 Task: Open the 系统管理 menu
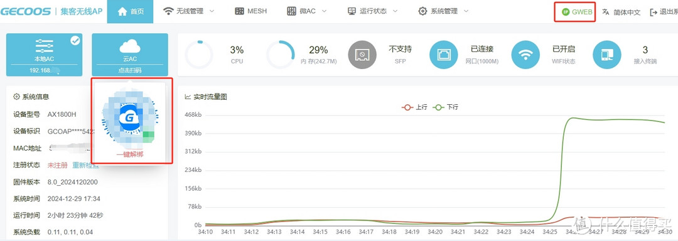click(x=444, y=12)
